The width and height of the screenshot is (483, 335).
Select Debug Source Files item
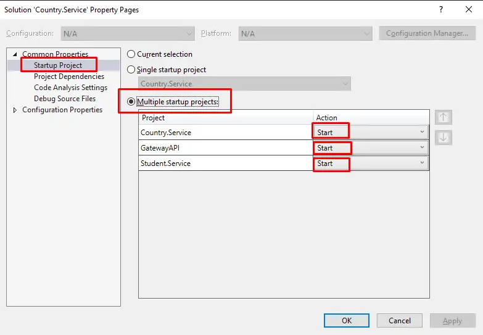point(65,99)
